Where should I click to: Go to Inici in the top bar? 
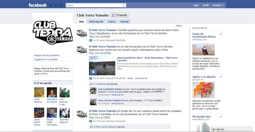[196, 5]
